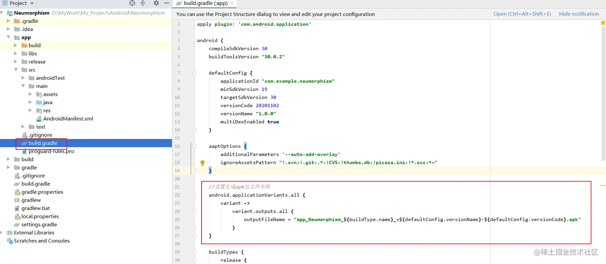Select local.properties file

(x=40, y=216)
